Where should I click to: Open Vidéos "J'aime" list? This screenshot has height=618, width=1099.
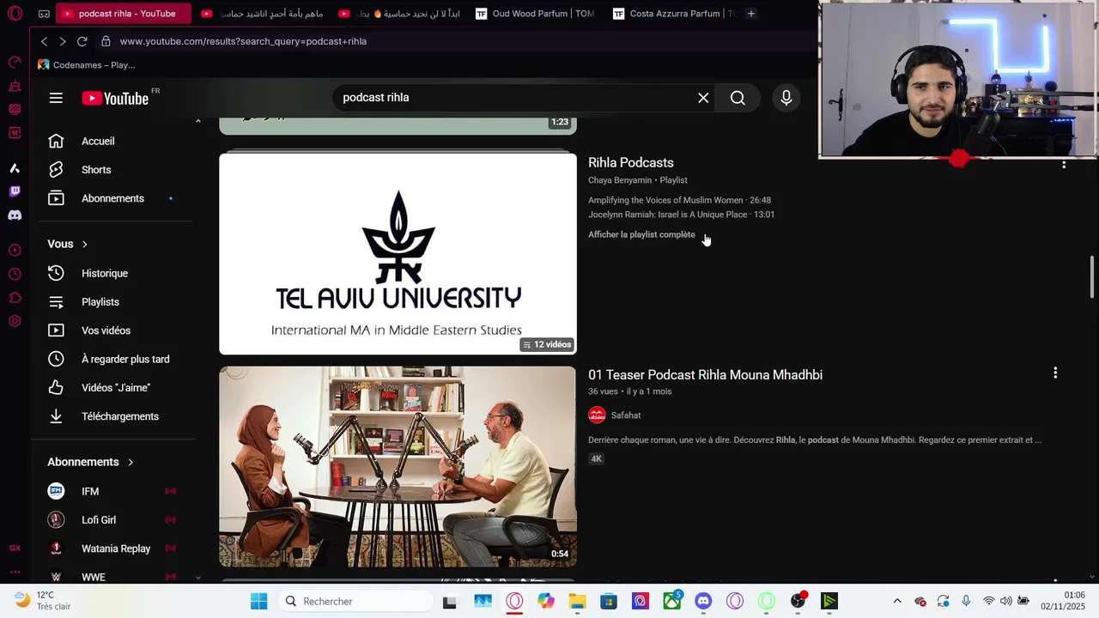point(115,388)
